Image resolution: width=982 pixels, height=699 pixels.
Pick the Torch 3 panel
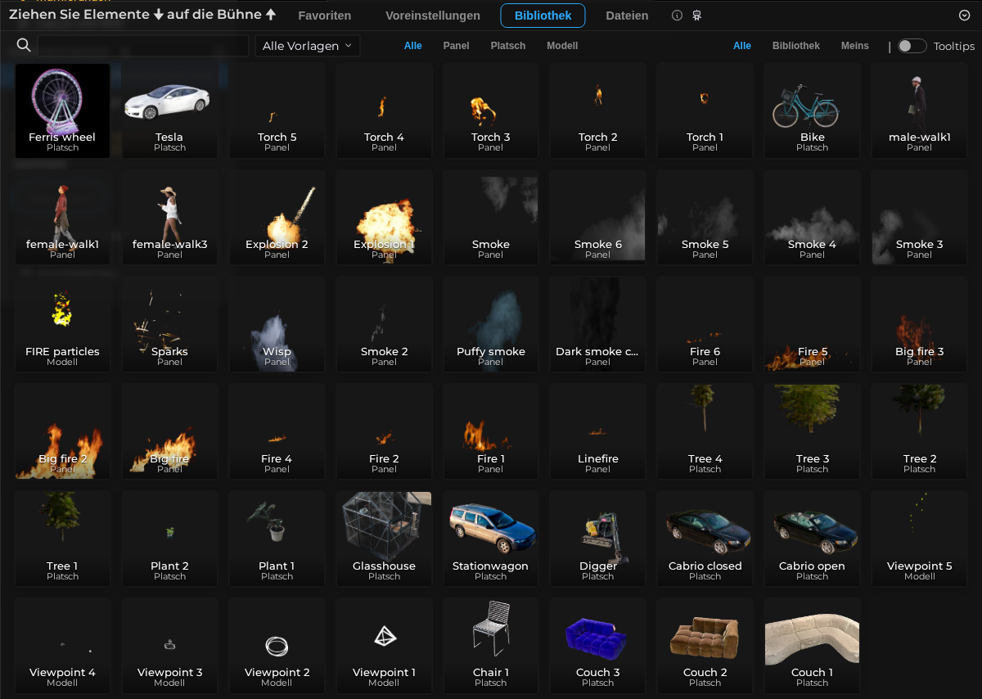[491, 110]
